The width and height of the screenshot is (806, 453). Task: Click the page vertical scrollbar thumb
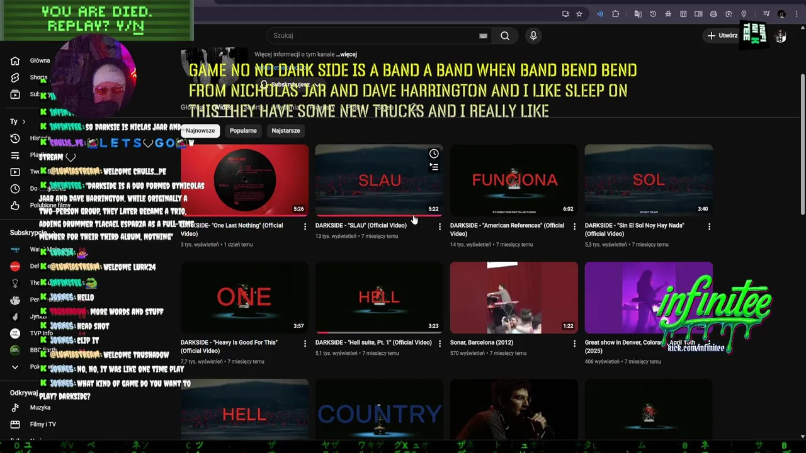[x=802, y=143]
